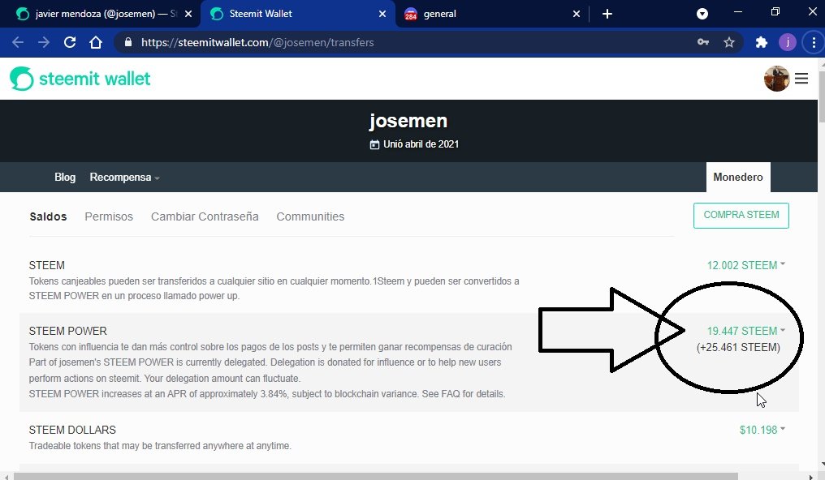825x480 pixels.
Task: Open browser three-dot menu
Action: click(814, 42)
